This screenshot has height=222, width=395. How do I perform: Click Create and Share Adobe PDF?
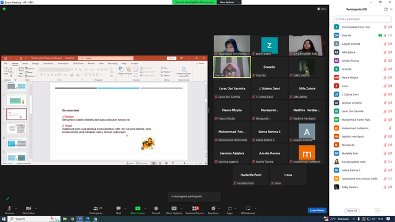pyautogui.click(x=184, y=72)
